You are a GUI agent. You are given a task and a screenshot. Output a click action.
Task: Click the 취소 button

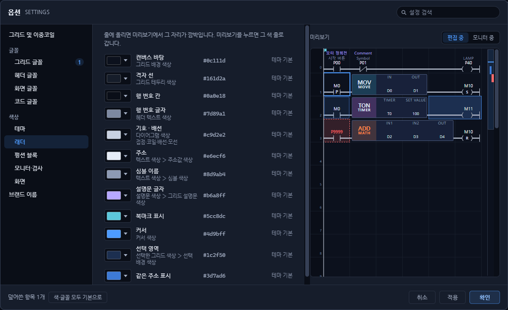coord(422,297)
